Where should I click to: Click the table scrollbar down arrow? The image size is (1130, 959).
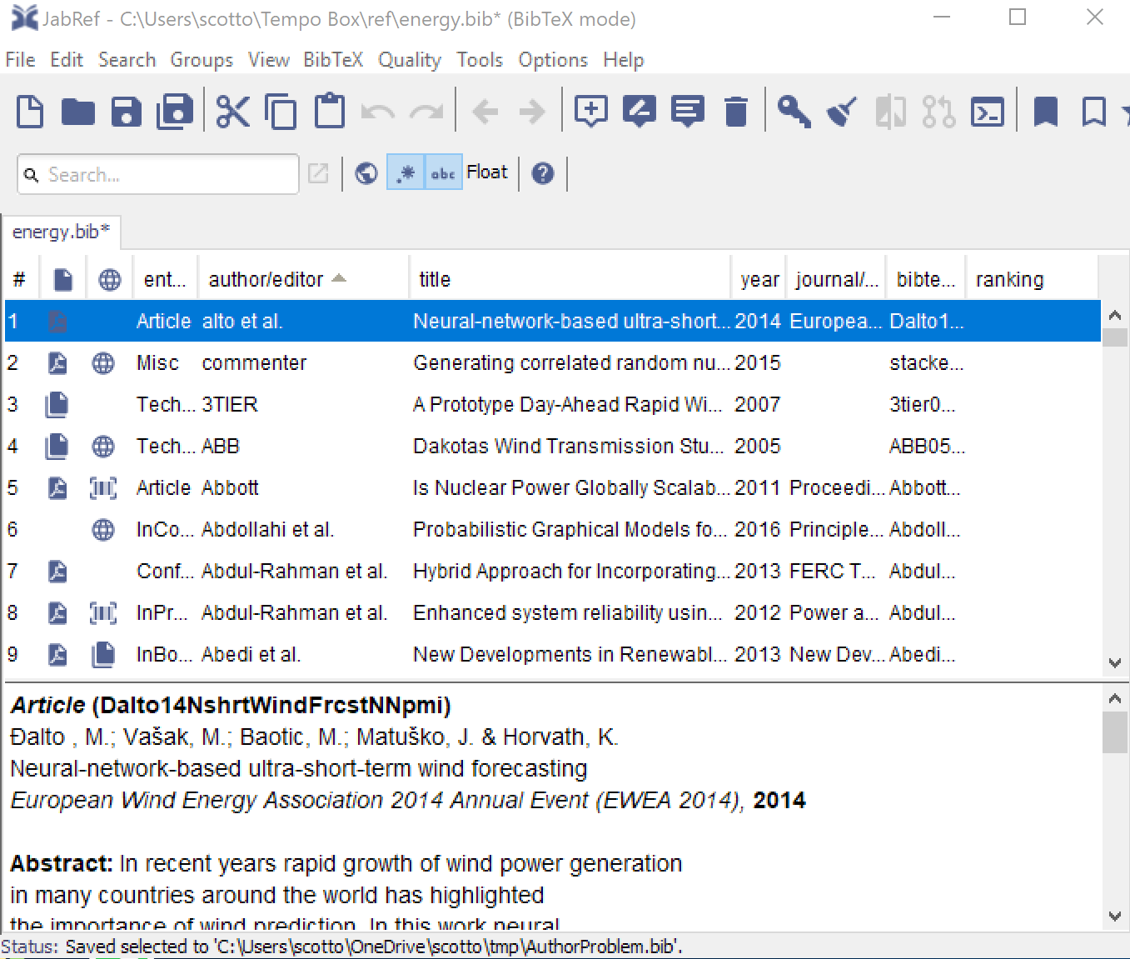click(1115, 663)
